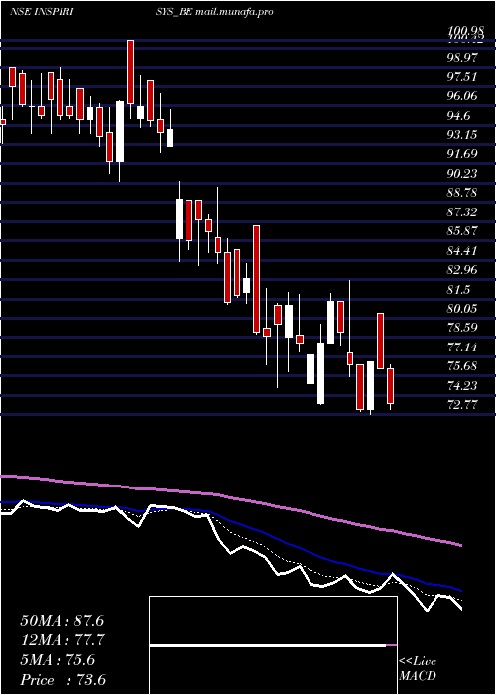This screenshot has height=695, width=496.
Task: Click the 96.06 price axis label
Action: tap(462, 95)
